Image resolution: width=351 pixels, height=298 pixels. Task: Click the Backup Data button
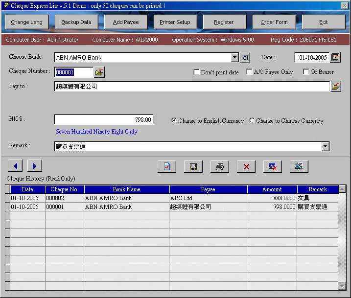[76, 22]
